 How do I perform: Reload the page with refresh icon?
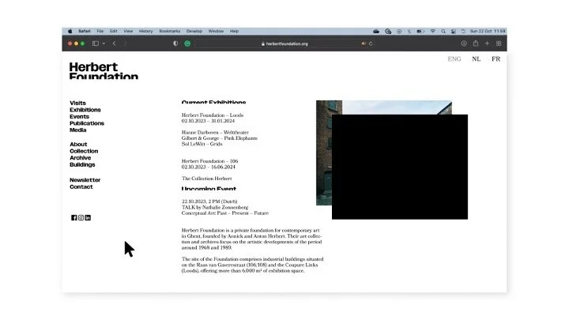(x=371, y=43)
